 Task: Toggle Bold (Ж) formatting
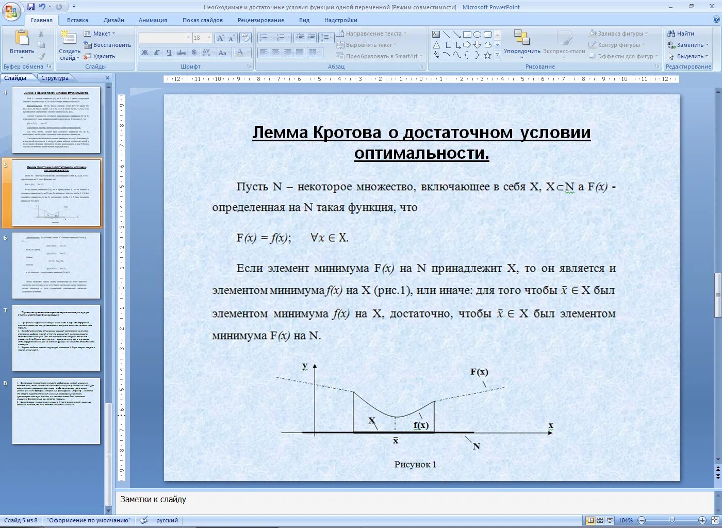tap(145, 53)
